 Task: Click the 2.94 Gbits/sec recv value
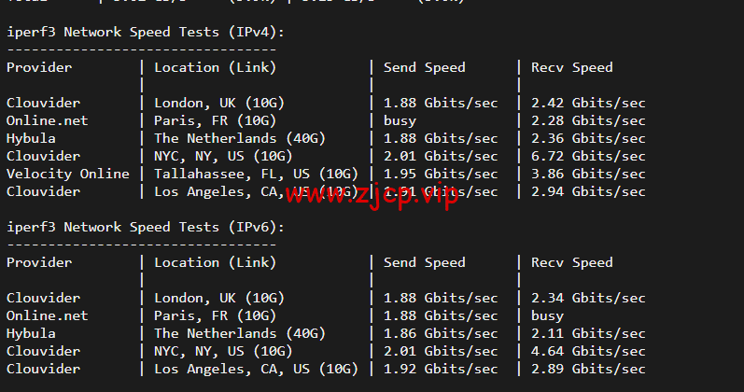pos(588,191)
